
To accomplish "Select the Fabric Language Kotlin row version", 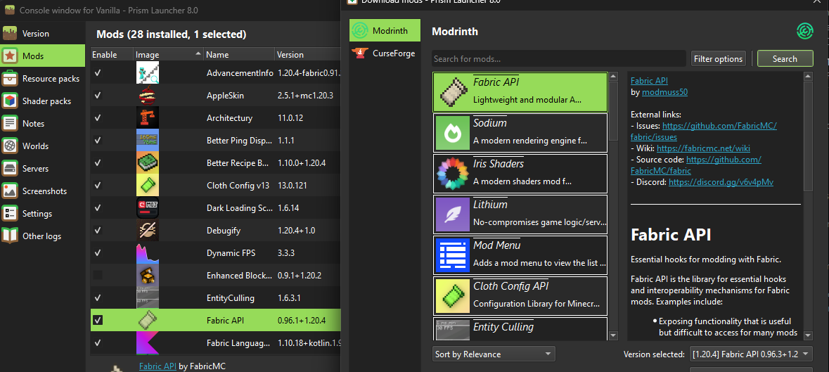I will (309, 342).
